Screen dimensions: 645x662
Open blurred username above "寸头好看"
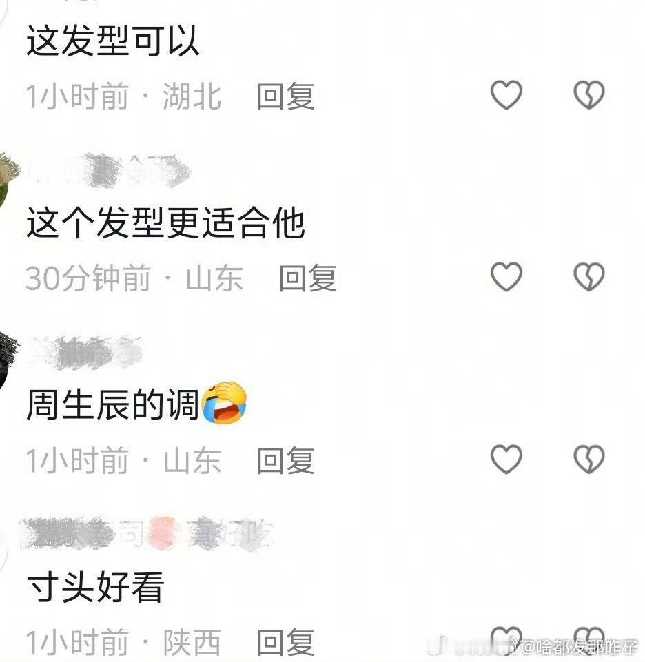click(148, 534)
